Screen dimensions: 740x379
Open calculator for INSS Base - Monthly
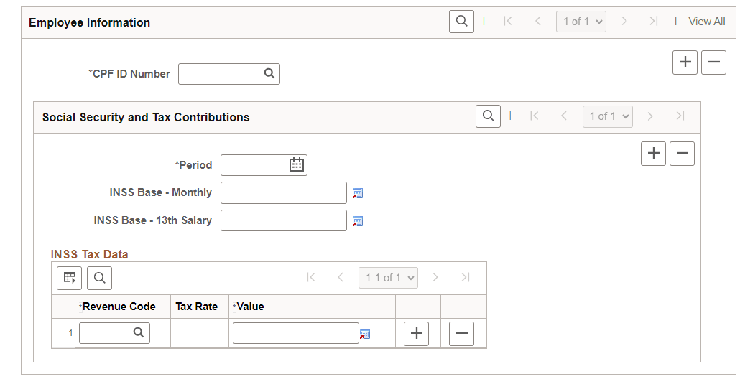358,193
